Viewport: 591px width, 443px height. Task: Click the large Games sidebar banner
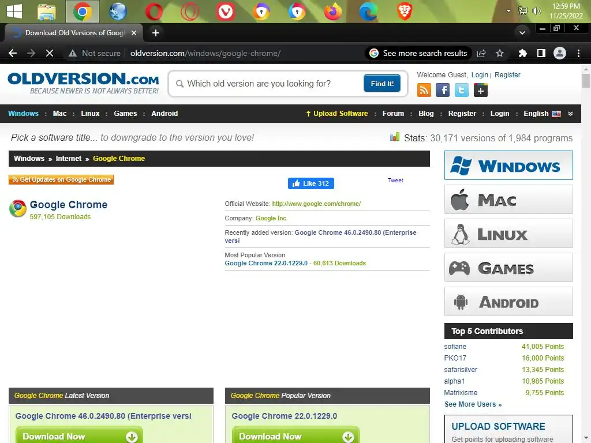(x=508, y=268)
